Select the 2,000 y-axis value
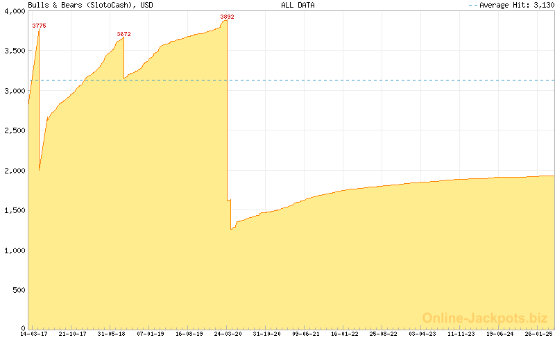 coord(13,170)
